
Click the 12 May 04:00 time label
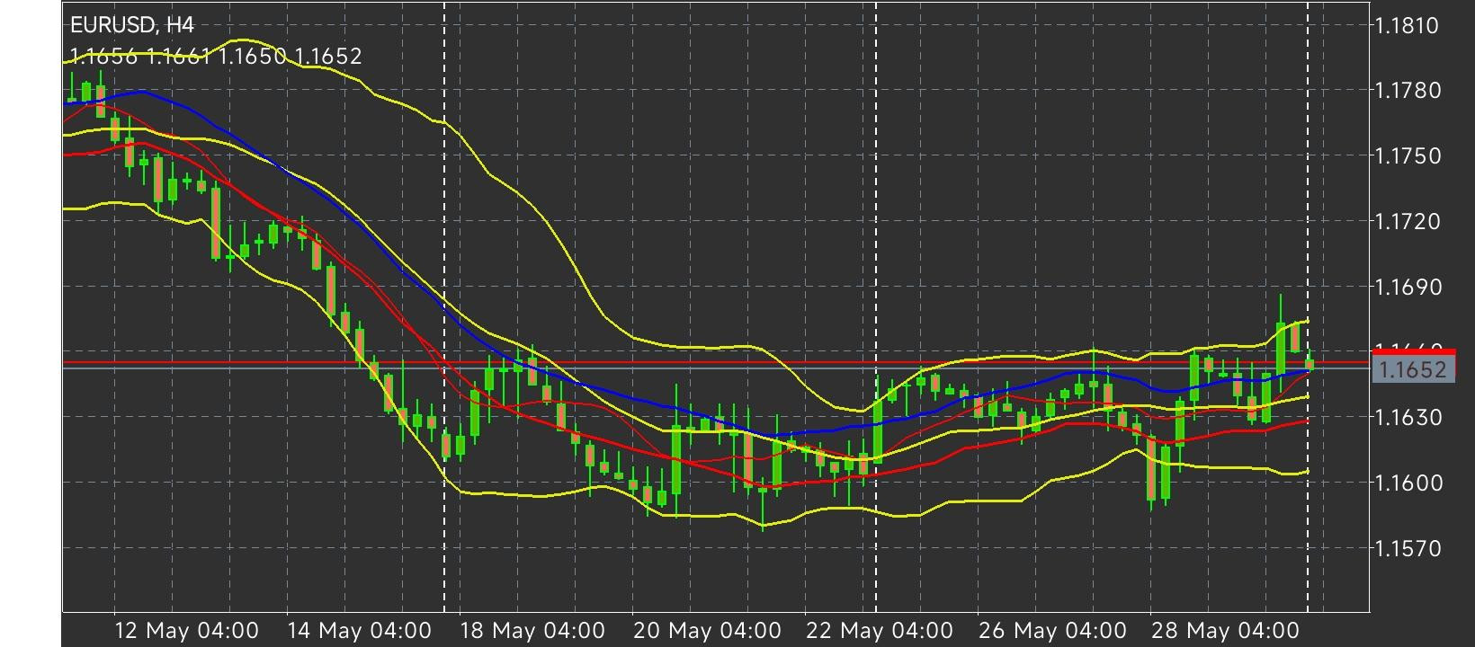pyautogui.click(x=187, y=631)
